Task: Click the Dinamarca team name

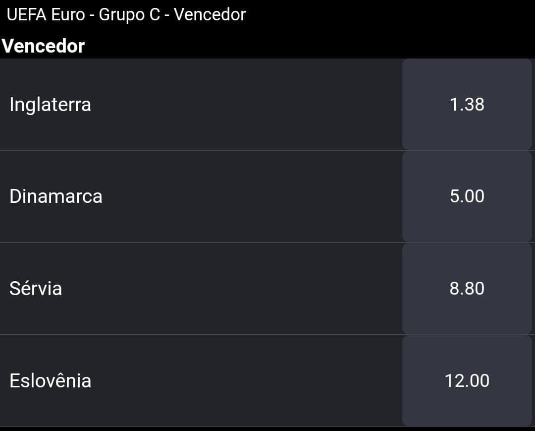Action: tap(55, 196)
